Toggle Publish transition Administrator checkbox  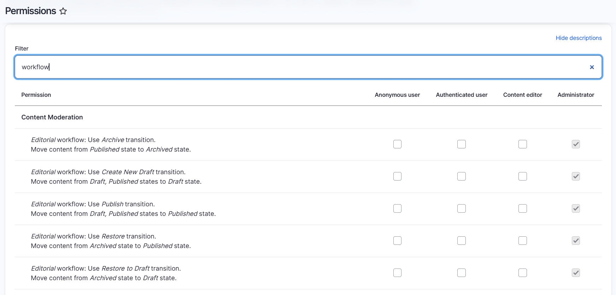point(576,208)
